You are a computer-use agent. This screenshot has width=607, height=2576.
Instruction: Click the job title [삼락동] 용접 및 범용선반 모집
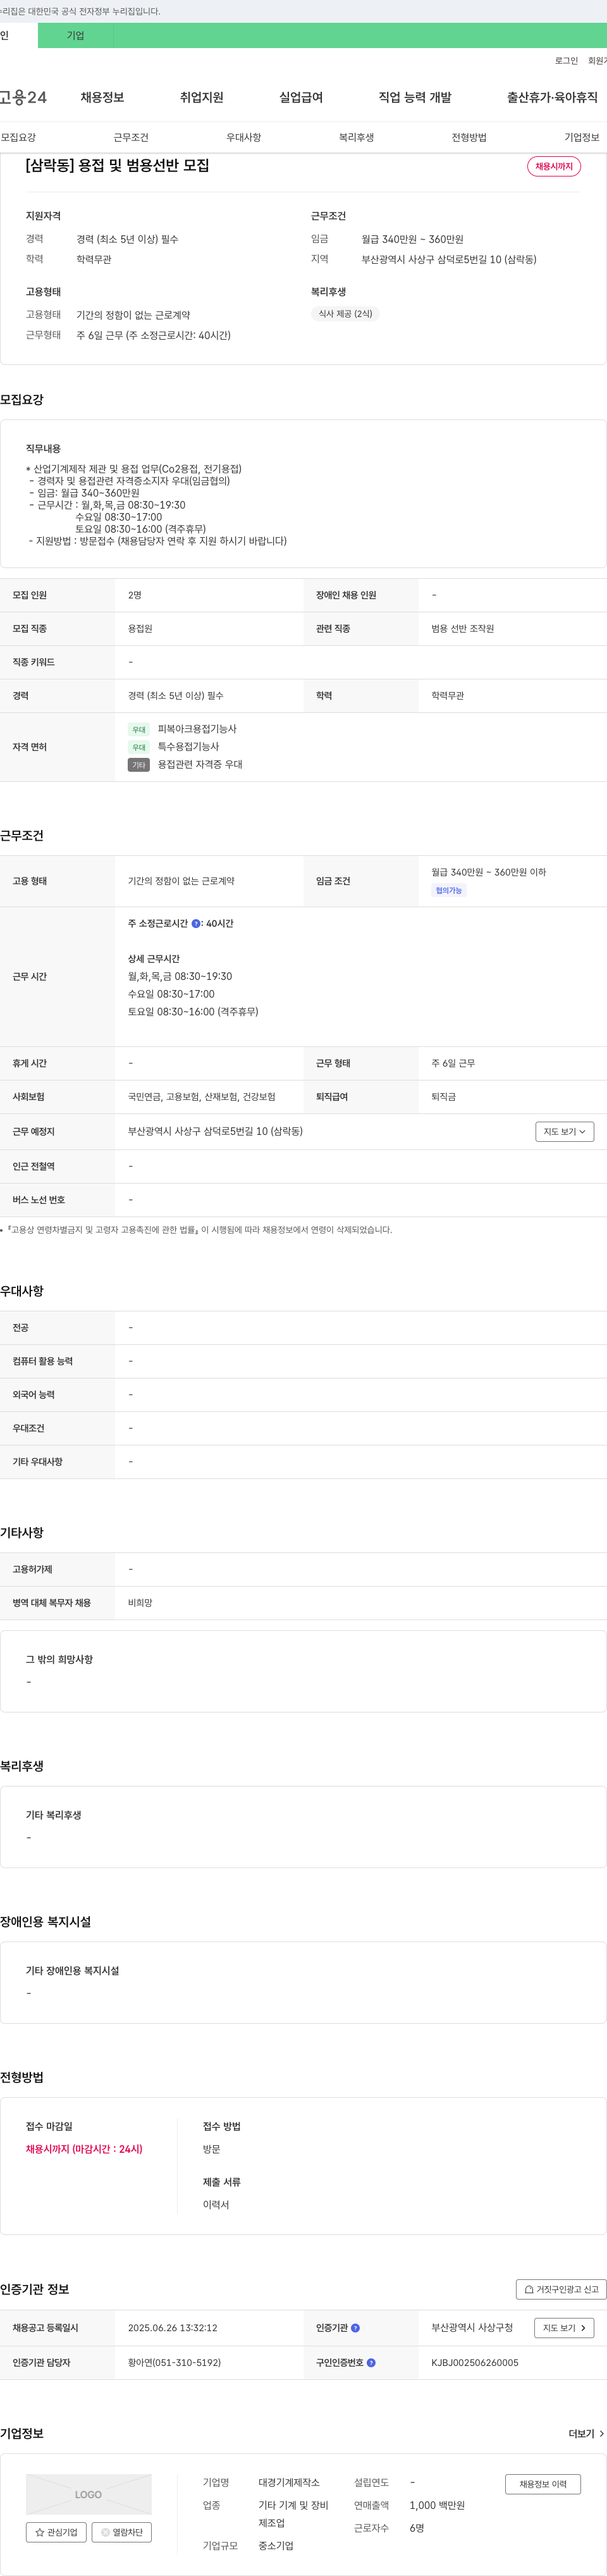(118, 166)
